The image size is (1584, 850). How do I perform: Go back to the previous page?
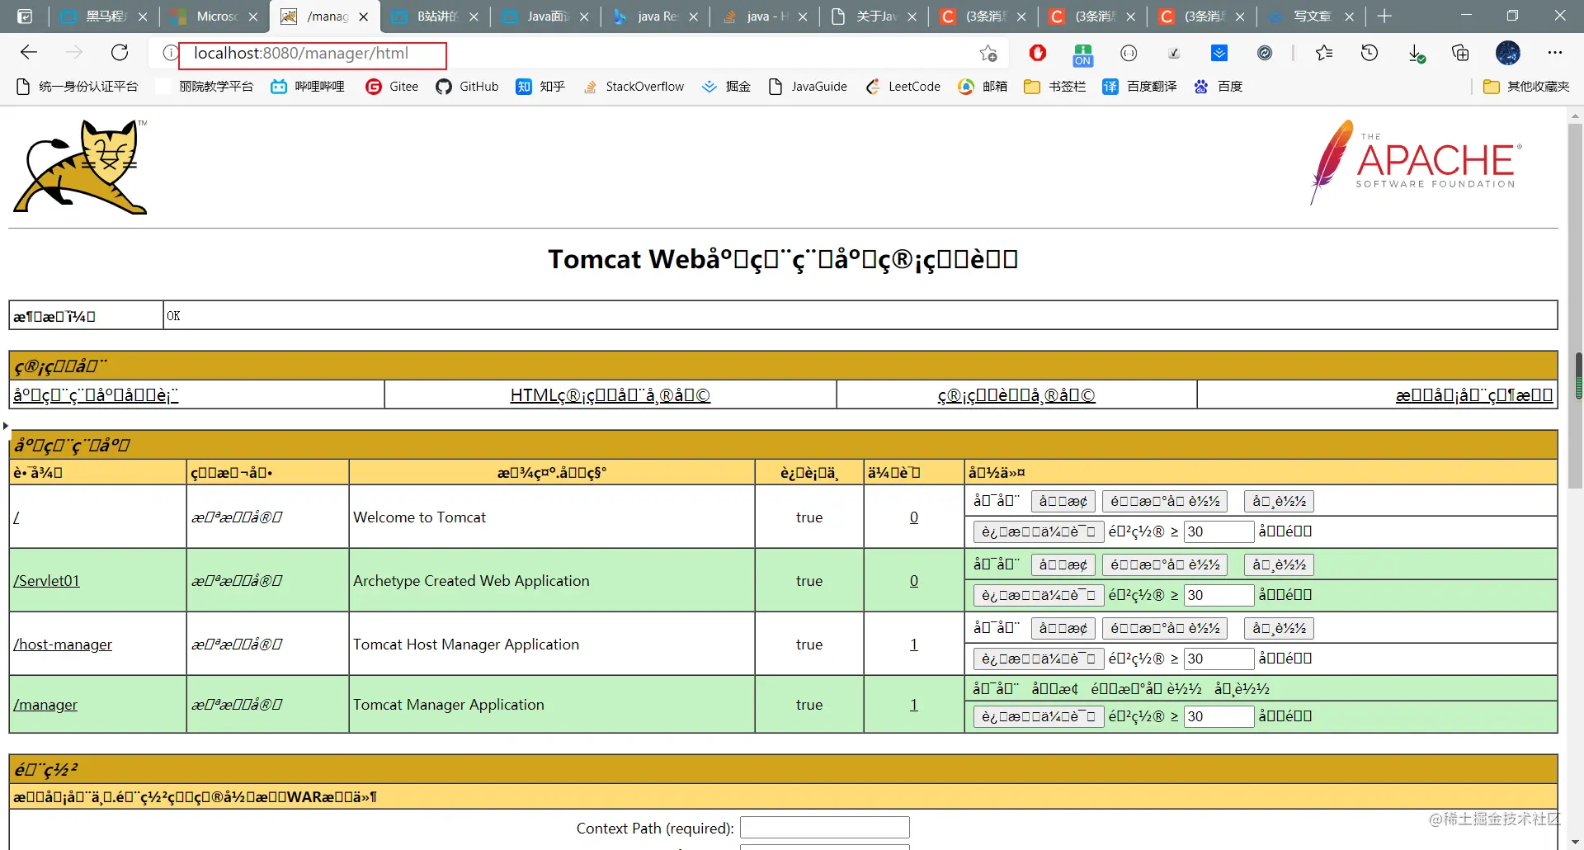click(x=29, y=53)
